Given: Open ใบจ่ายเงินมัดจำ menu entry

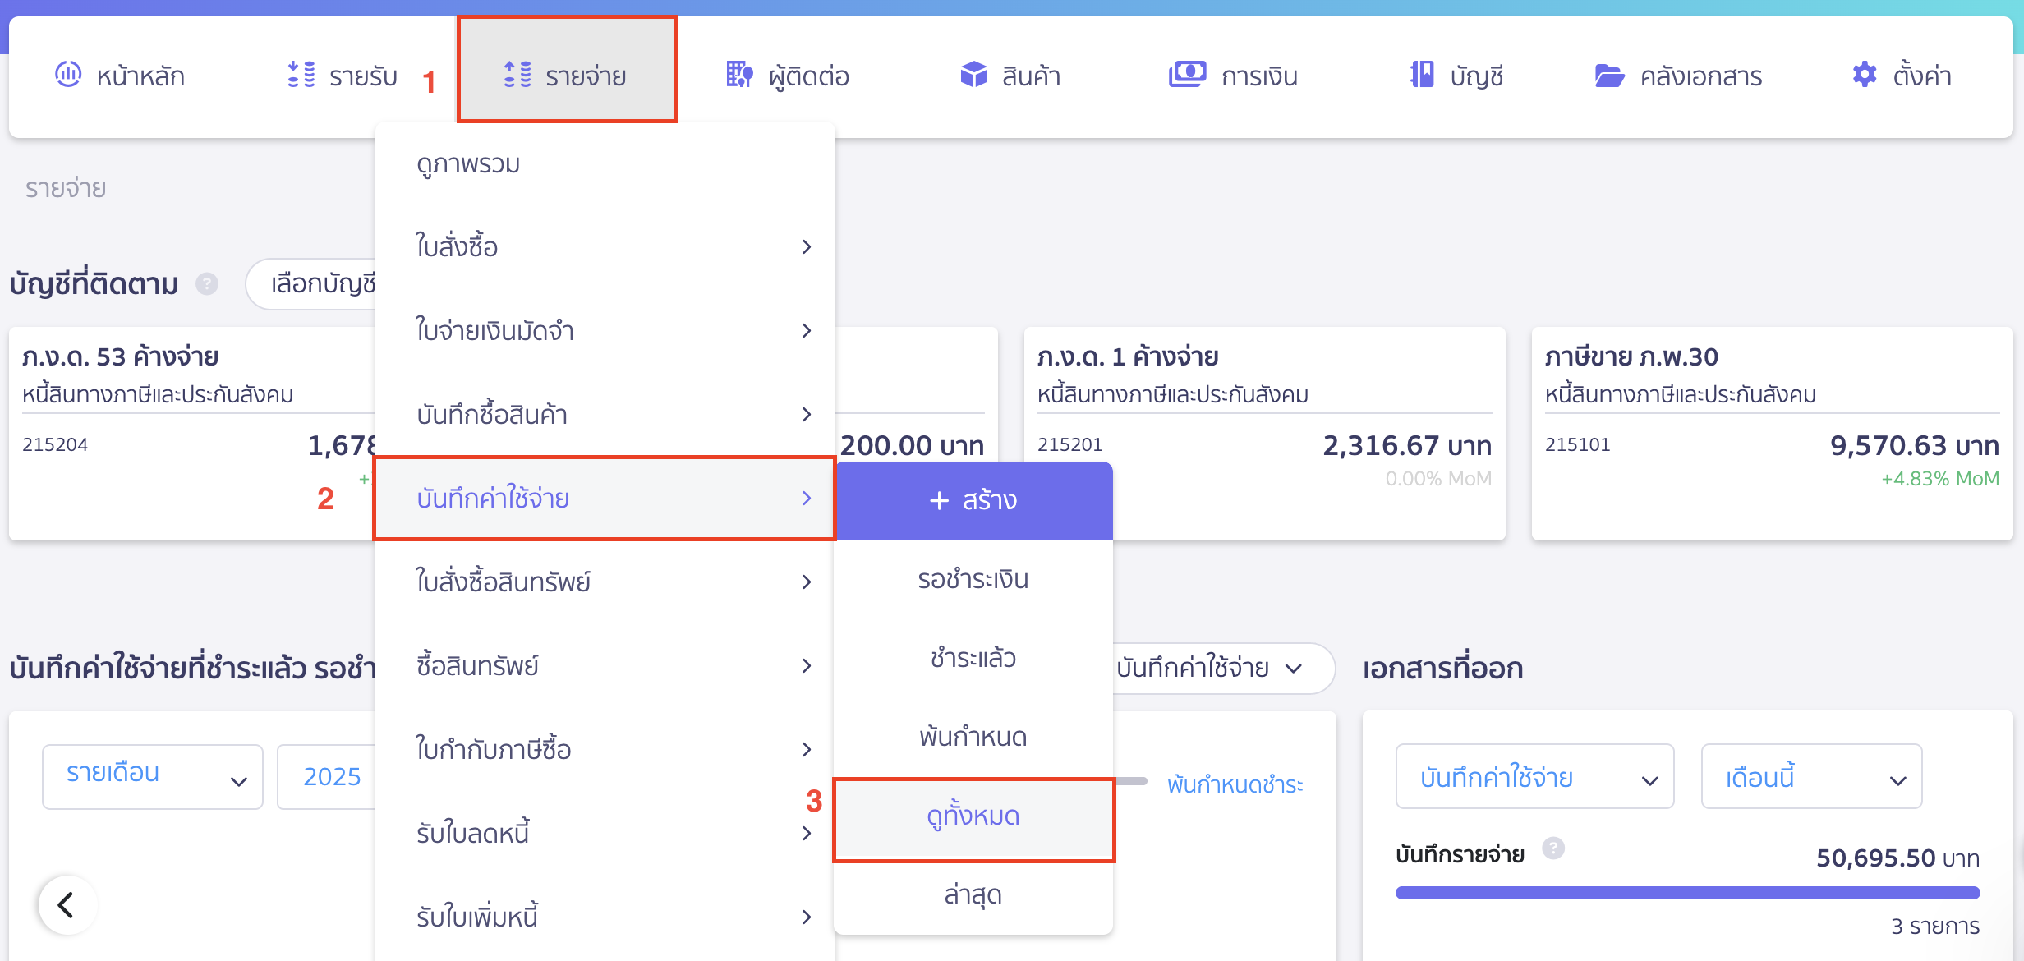Looking at the screenshot, I should tap(605, 330).
